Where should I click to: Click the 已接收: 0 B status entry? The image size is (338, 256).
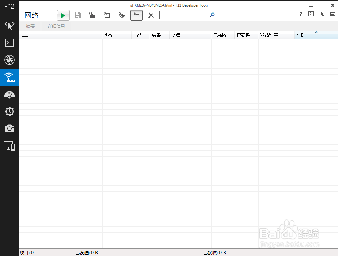(x=214, y=253)
